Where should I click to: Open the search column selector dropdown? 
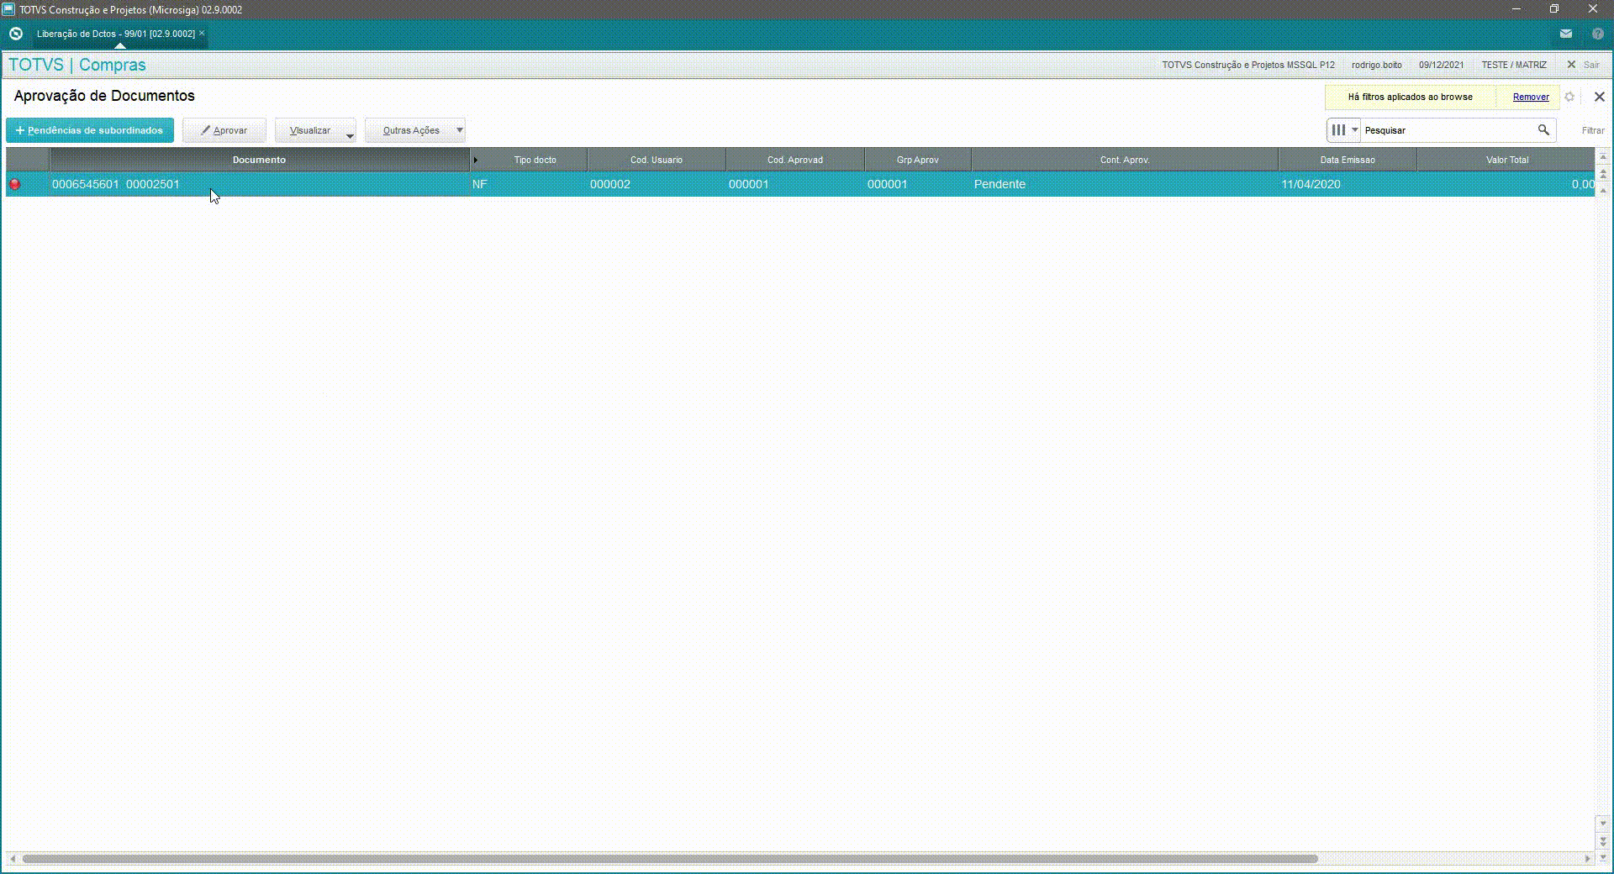(1344, 130)
